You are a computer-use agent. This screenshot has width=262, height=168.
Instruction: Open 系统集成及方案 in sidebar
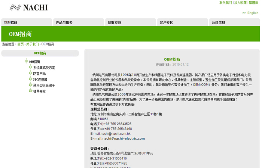(x=44, y=68)
